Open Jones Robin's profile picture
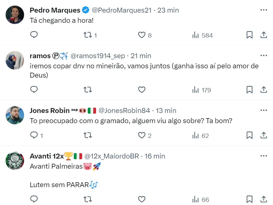 coord(15,115)
